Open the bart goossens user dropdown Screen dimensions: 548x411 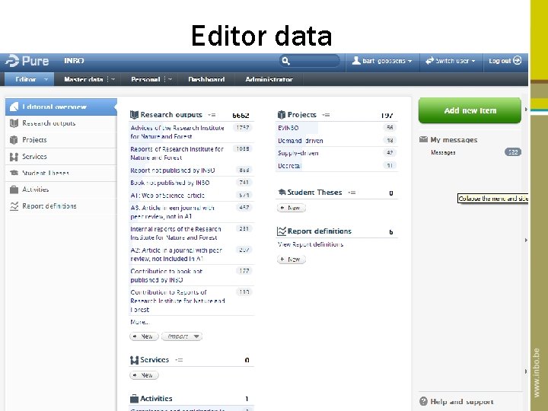pyautogui.click(x=382, y=61)
